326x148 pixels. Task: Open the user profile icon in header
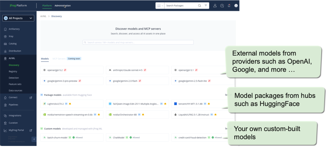coord(215,6)
